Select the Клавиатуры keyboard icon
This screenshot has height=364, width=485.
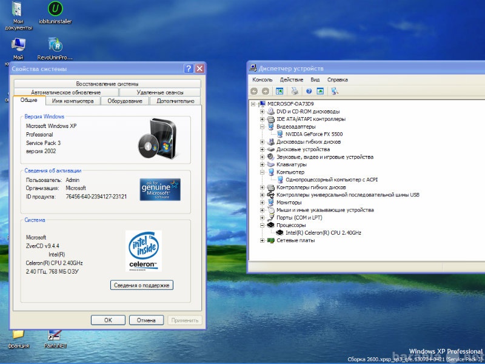tap(270, 164)
